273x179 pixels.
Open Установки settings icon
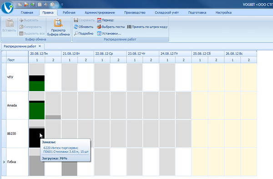(x=99, y=33)
